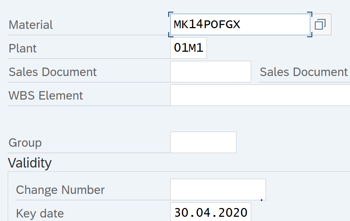Image resolution: width=350 pixels, height=221 pixels.
Task: Click the left Sales Document label
Action: click(53, 72)
